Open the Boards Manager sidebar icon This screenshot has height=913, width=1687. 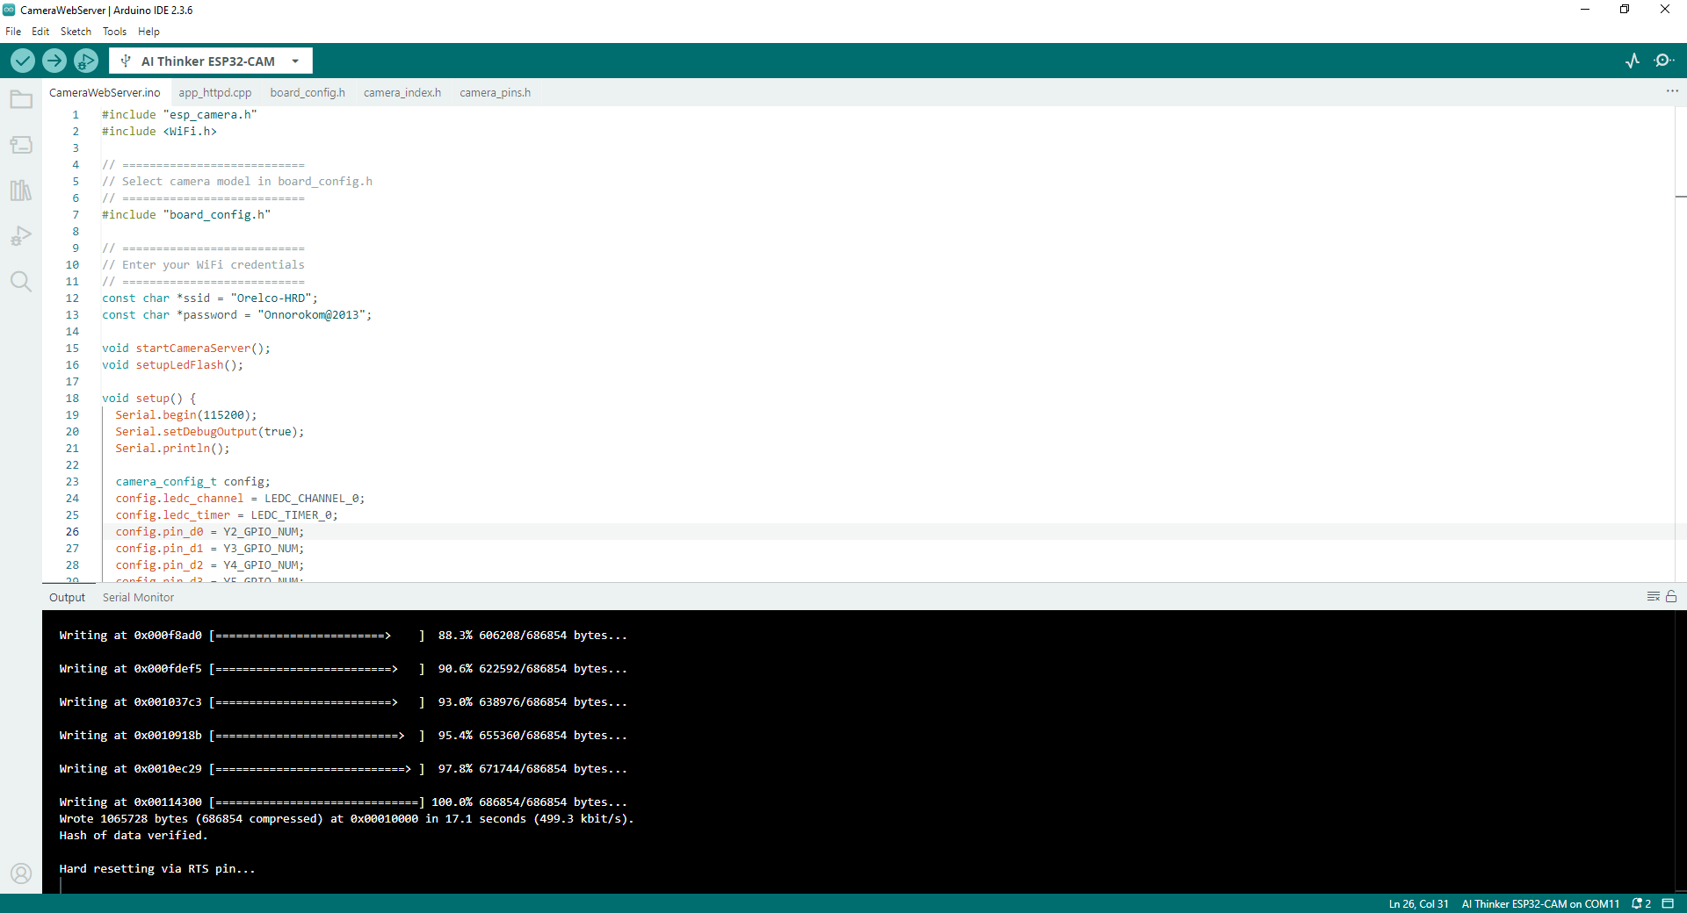click(21, 145)
